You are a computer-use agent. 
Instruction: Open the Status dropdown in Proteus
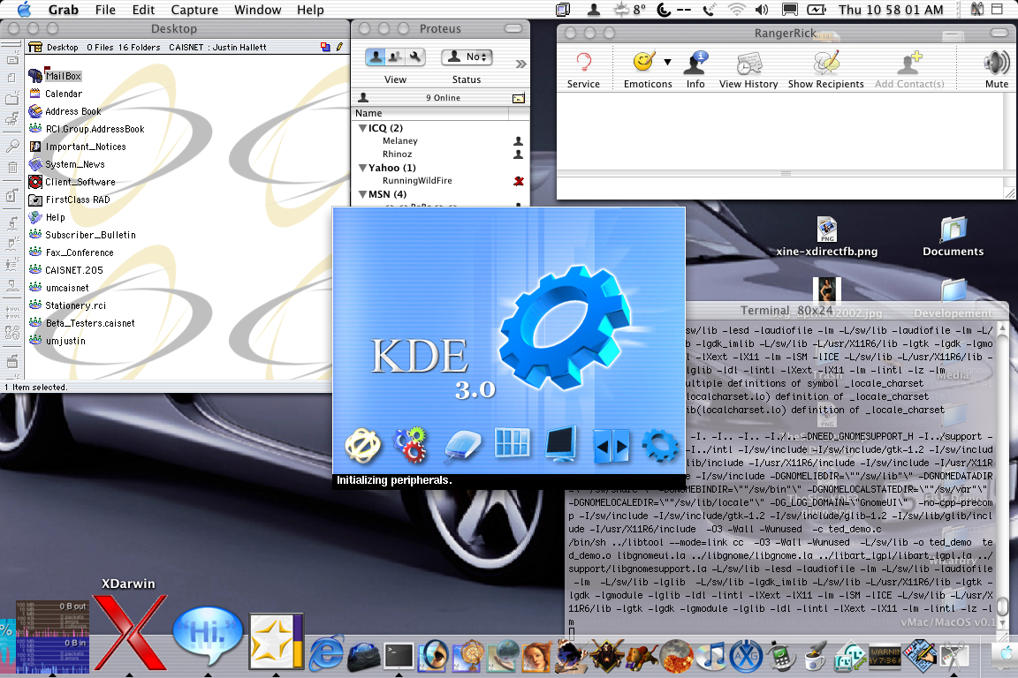tap(467, 57)
